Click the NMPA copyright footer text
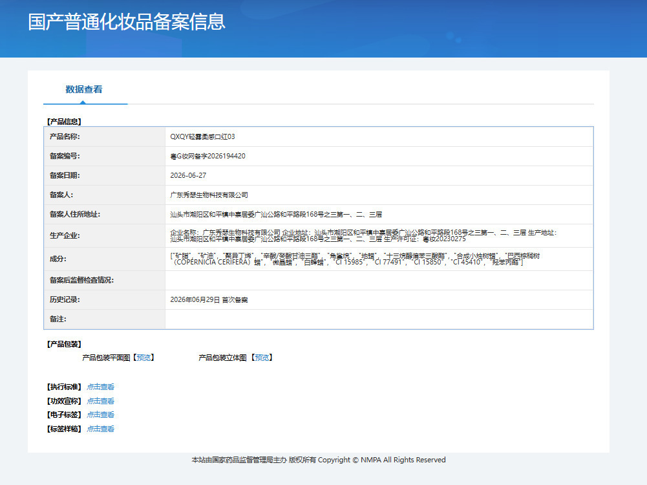The image size is (647, 485). click(319, 460)
